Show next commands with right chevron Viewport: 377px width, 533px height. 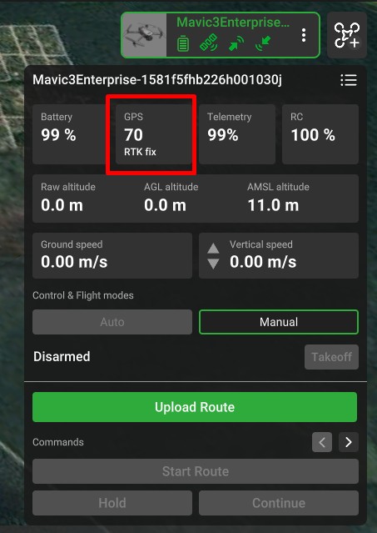click(x=348, y=442)
